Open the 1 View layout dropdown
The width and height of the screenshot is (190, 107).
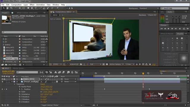(130, 64)
